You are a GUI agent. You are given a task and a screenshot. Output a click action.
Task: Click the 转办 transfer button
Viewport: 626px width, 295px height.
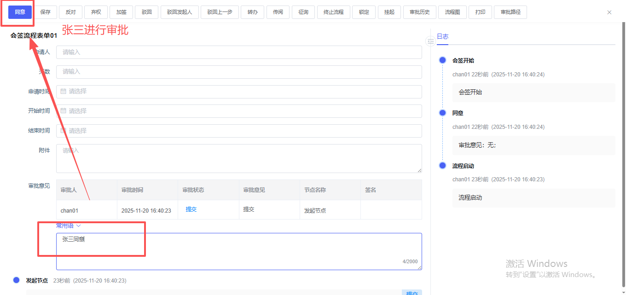coord(252,12)
